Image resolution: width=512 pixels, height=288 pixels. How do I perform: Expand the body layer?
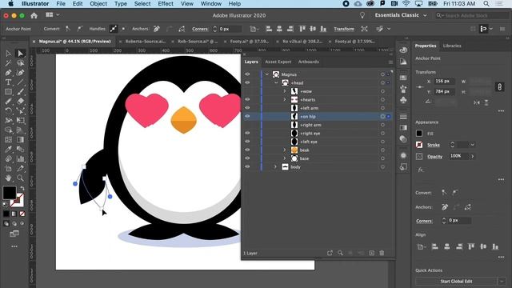click(x=275, y=167)
